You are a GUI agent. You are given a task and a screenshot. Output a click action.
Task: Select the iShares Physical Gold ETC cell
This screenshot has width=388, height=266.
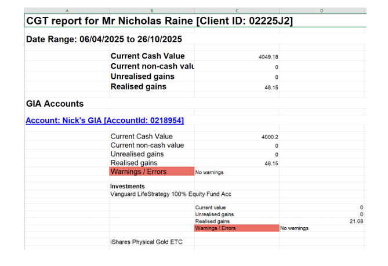point(146,242)
